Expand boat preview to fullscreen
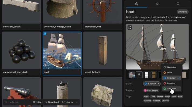 coord(130,28)
